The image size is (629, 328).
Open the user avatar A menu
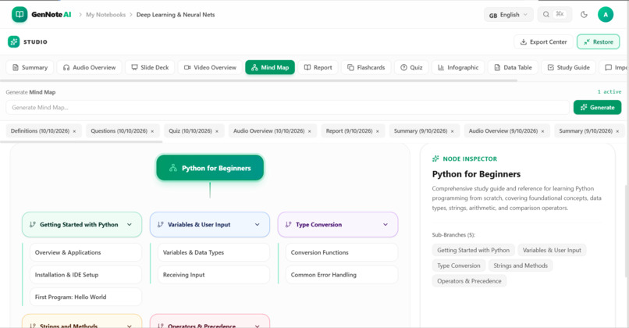[606, 15]
